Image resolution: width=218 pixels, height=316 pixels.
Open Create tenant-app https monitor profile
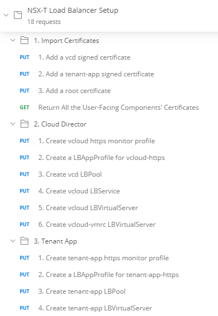(103, 258)
